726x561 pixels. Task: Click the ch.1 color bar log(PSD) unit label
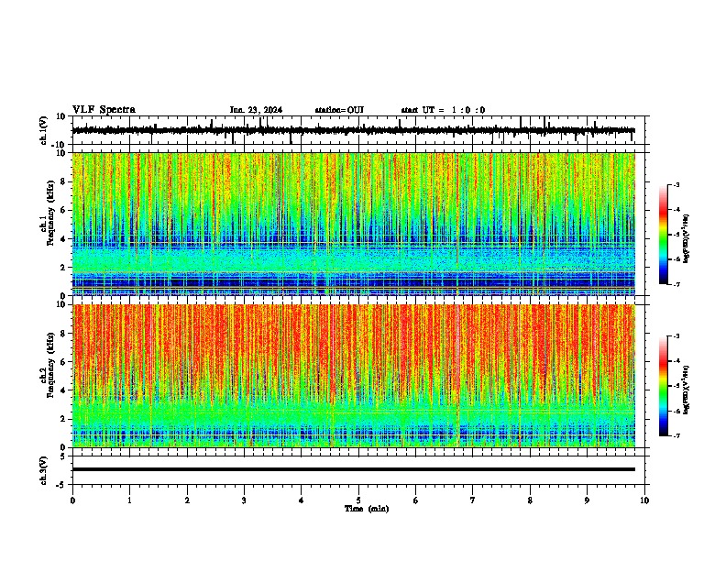coord(687,238)
